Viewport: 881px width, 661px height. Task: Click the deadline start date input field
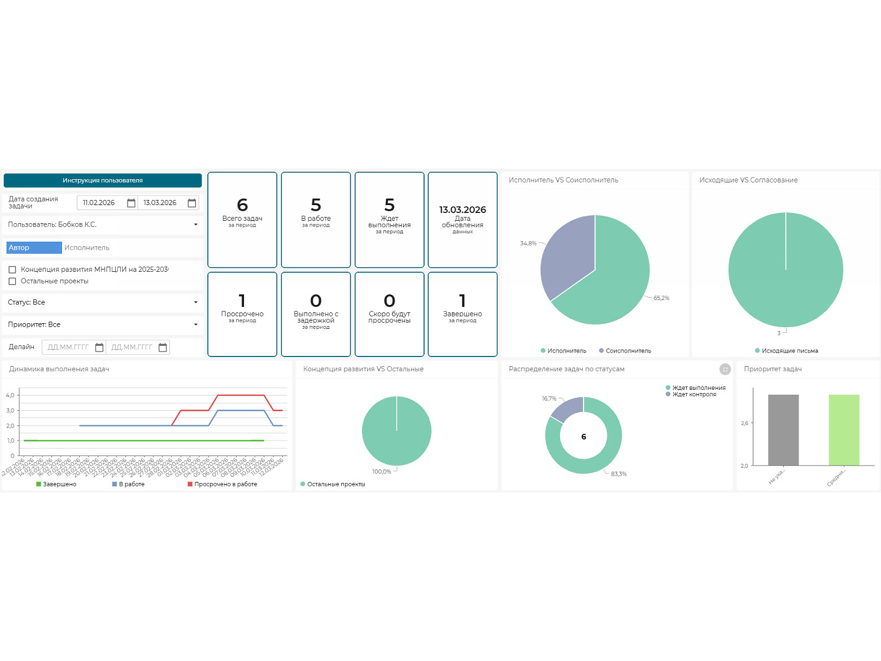[x=68, y=347]
